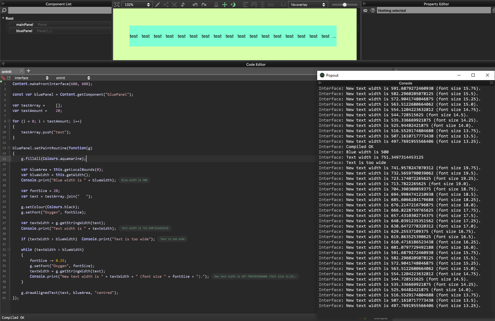Open the No overlay dropdown
The height and width of the screenshot is (321, 495).
[308, 5]
